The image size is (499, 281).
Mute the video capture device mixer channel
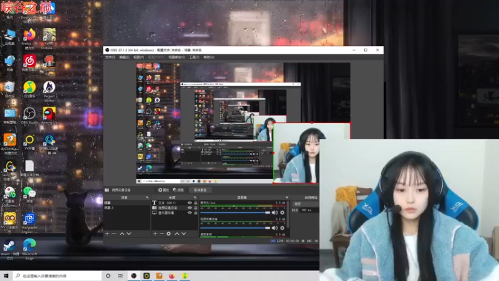tap(274, 228)
